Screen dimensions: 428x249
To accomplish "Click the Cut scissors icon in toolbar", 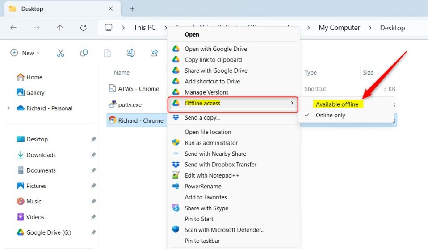I will point(61,53).
